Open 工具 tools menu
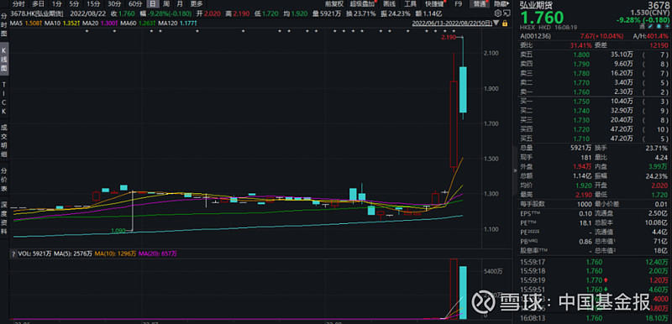The image size is (672, 324). (x=410, y=4)
